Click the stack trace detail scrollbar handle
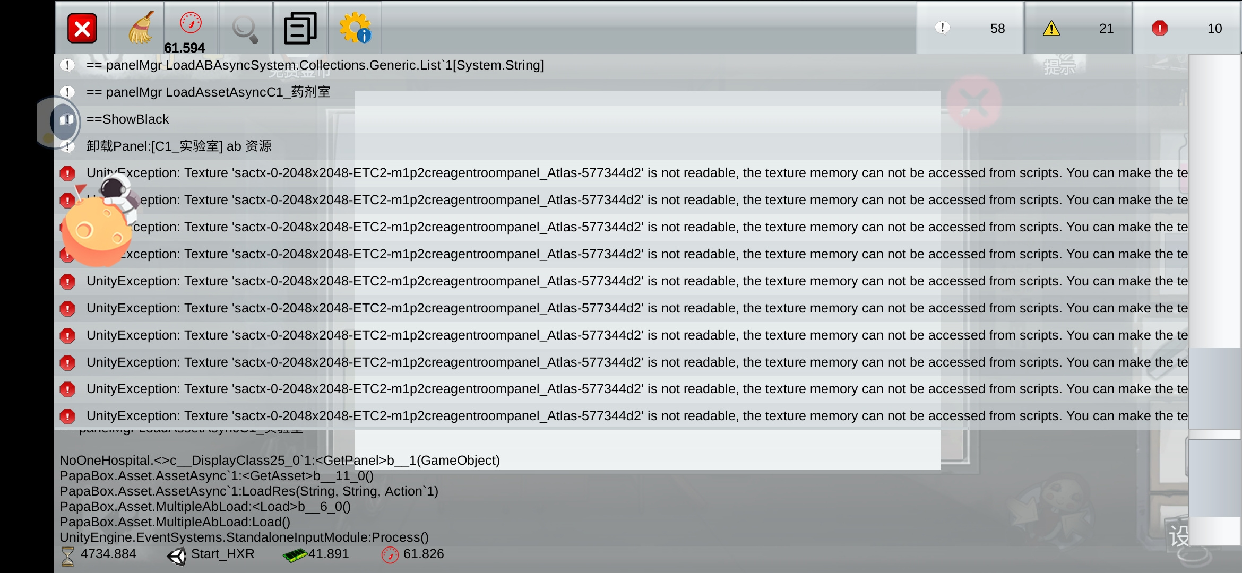Viewport: 1242px width, 573px height. point(1214,478)
